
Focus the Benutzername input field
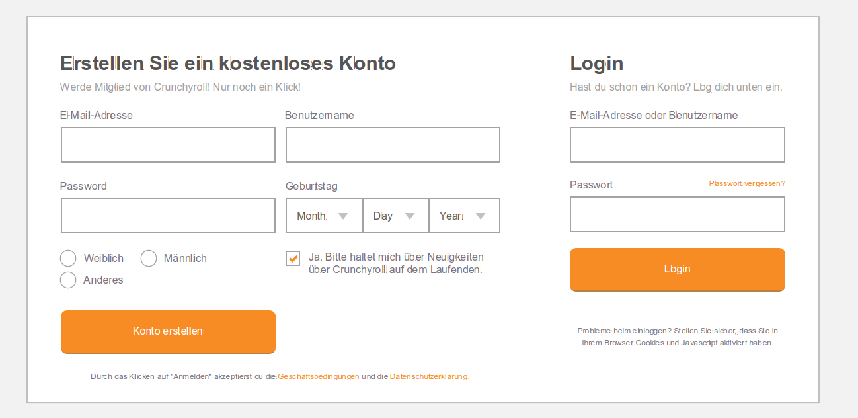point(393,145)
